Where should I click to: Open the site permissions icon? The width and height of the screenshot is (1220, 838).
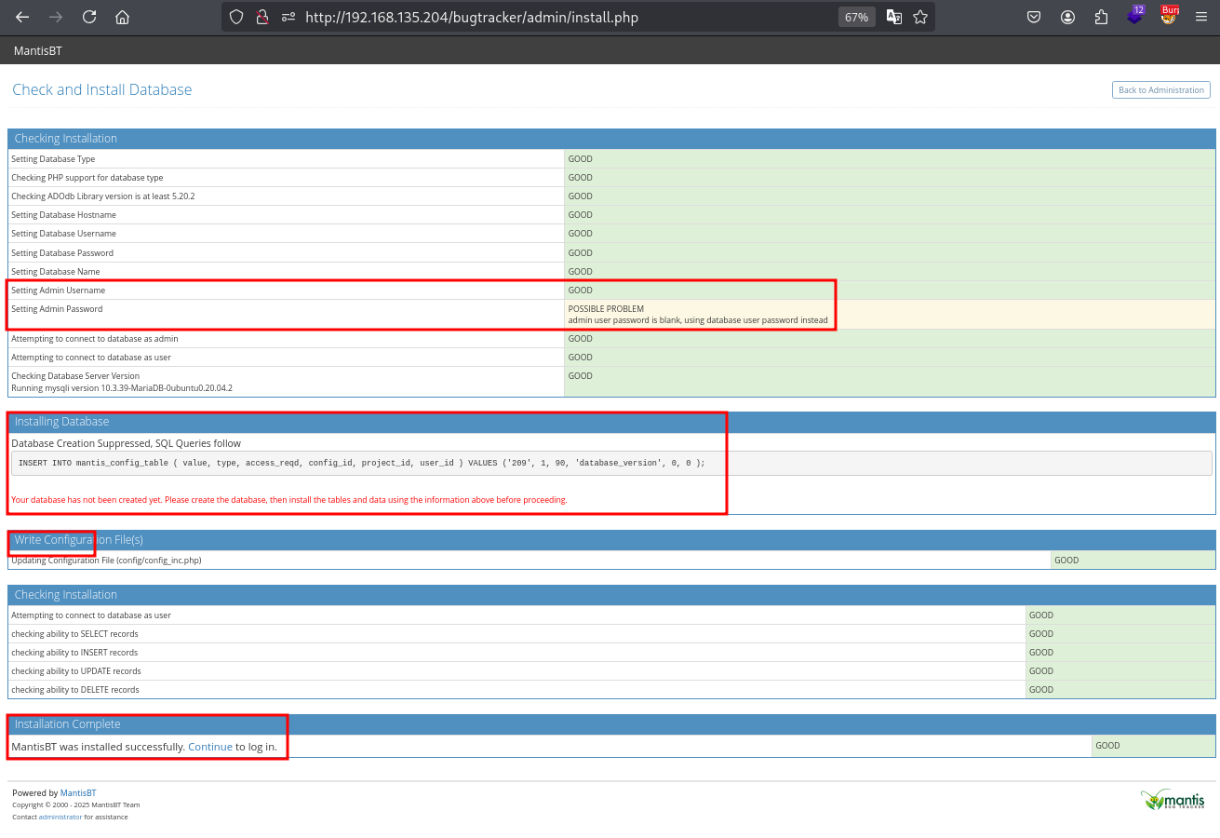pyautogui.click(x=288, y=17)
